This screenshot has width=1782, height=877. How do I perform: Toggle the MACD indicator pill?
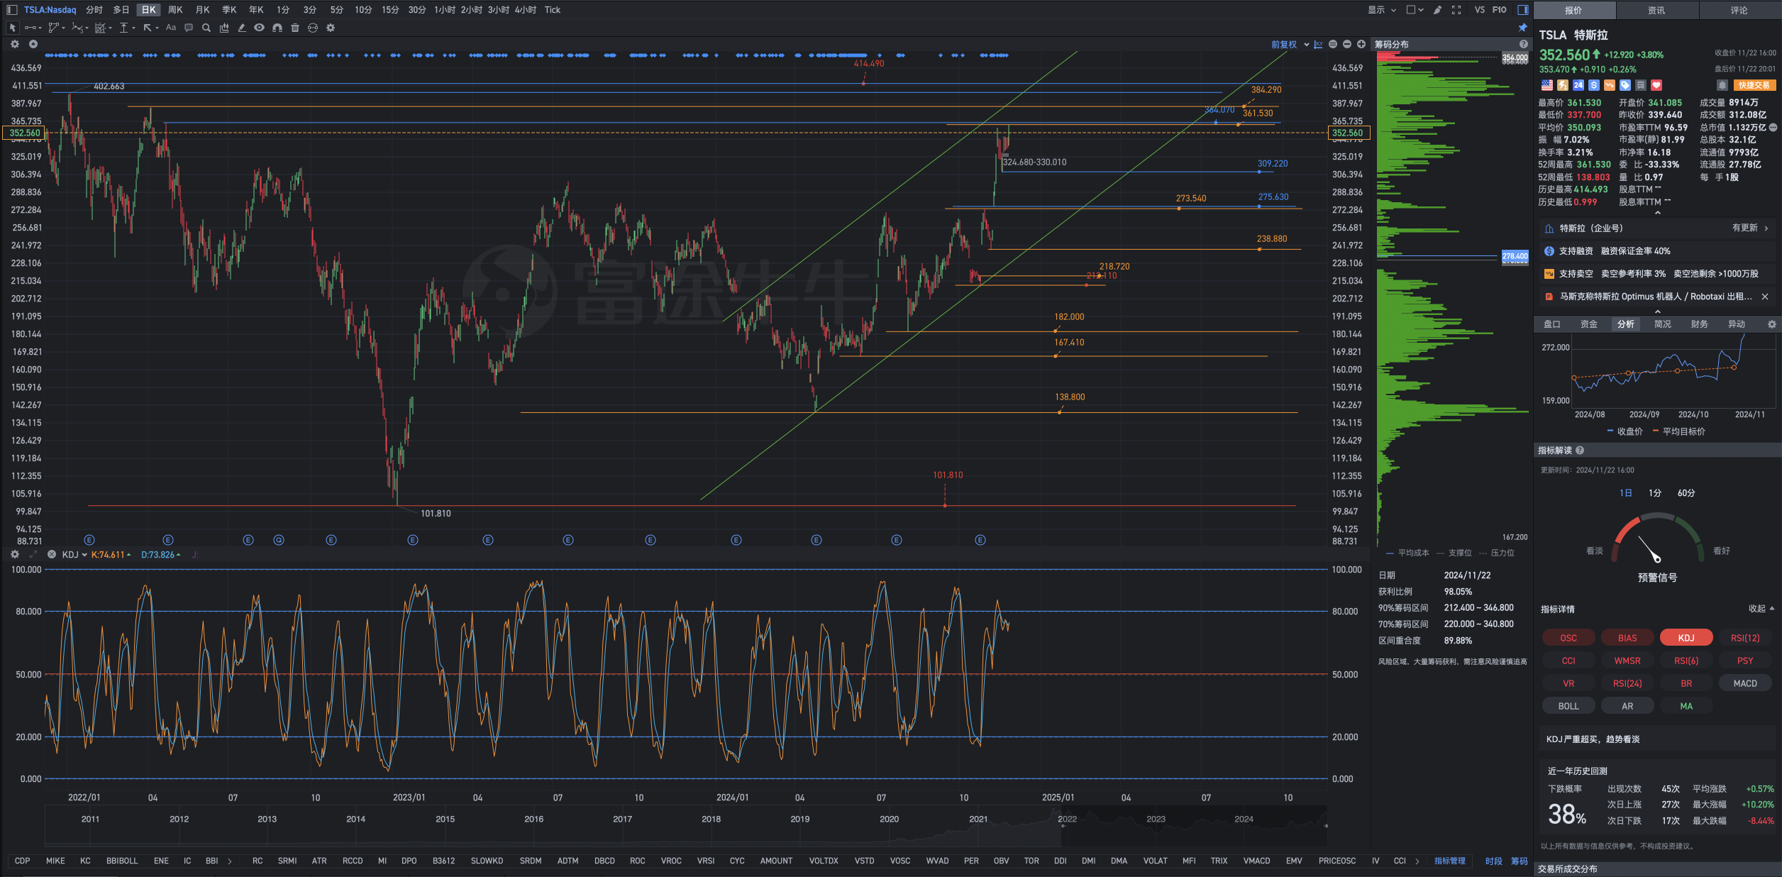click(1745, 683)
